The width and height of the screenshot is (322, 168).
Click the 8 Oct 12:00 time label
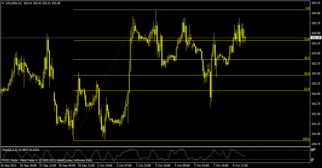coord(240,166)
